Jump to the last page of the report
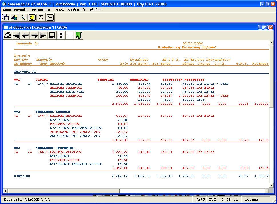Image resolution: width=277 pixels, height=204 pixels. pyautogui.click(x=43, y=36)
